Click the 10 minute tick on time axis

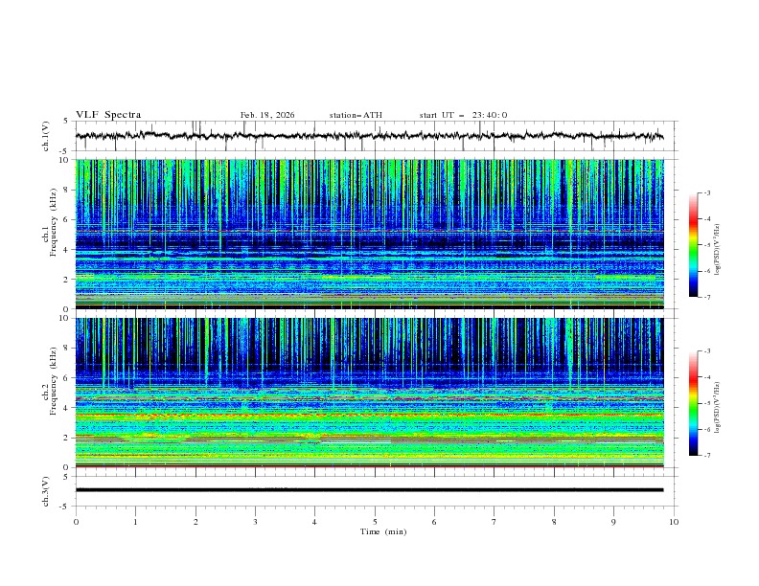(674, 521)
